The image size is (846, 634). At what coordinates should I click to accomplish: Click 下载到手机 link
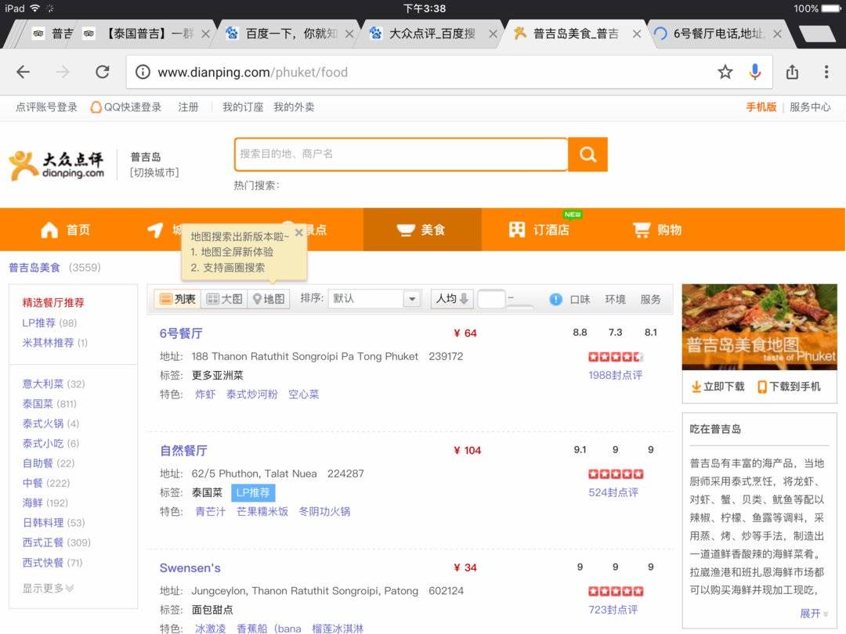[789, 387]
